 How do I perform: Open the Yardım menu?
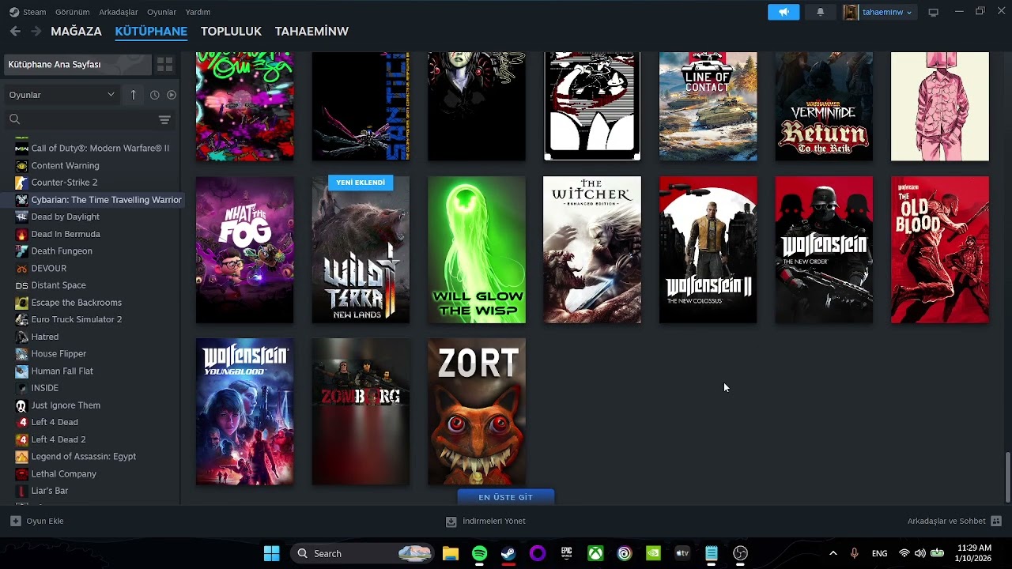[x=198, y=12]
